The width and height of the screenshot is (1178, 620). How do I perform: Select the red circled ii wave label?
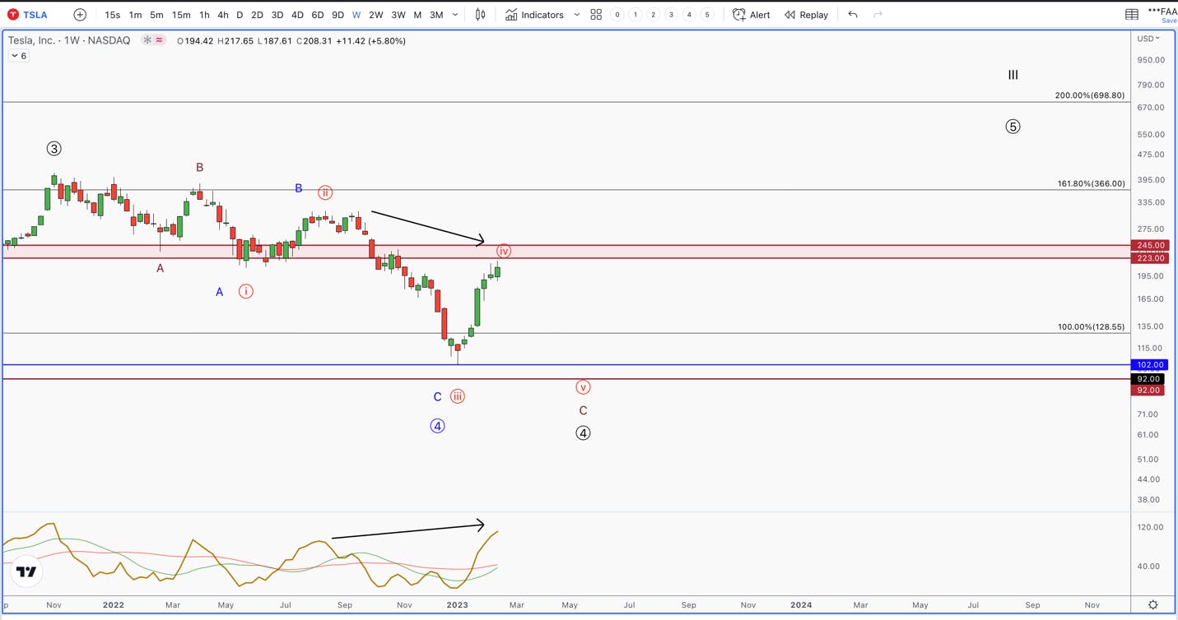pyautogui.click(x=325, y=192)
